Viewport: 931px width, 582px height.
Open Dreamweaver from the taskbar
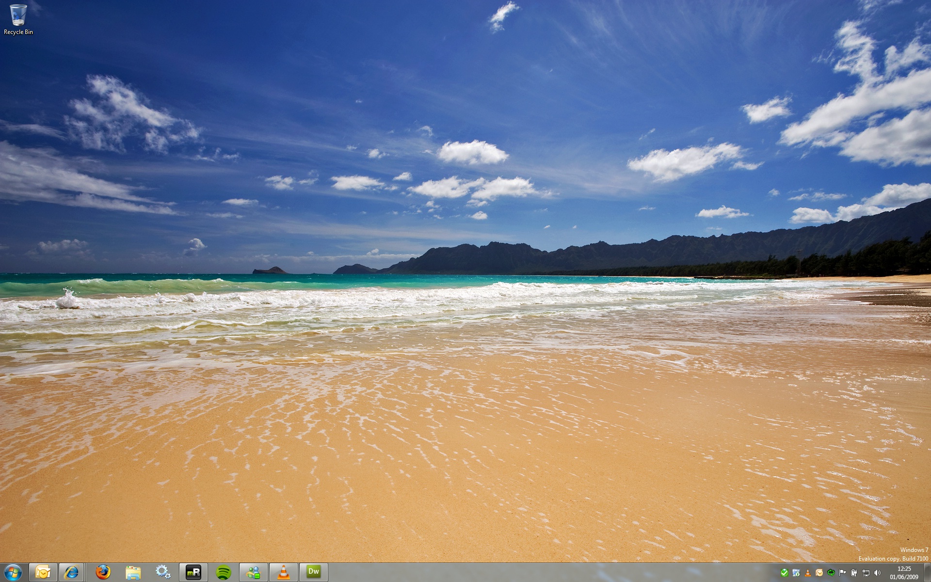[313, 572]
